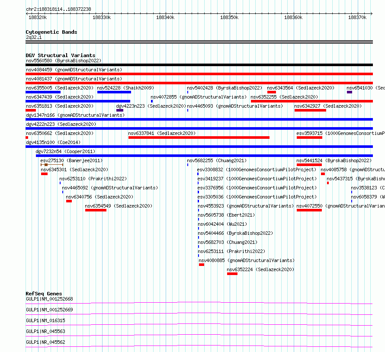Open nsv6345301 (Sedlazeck2020) label
Viewport: 385px width, 352px height.
pos(74,170)
